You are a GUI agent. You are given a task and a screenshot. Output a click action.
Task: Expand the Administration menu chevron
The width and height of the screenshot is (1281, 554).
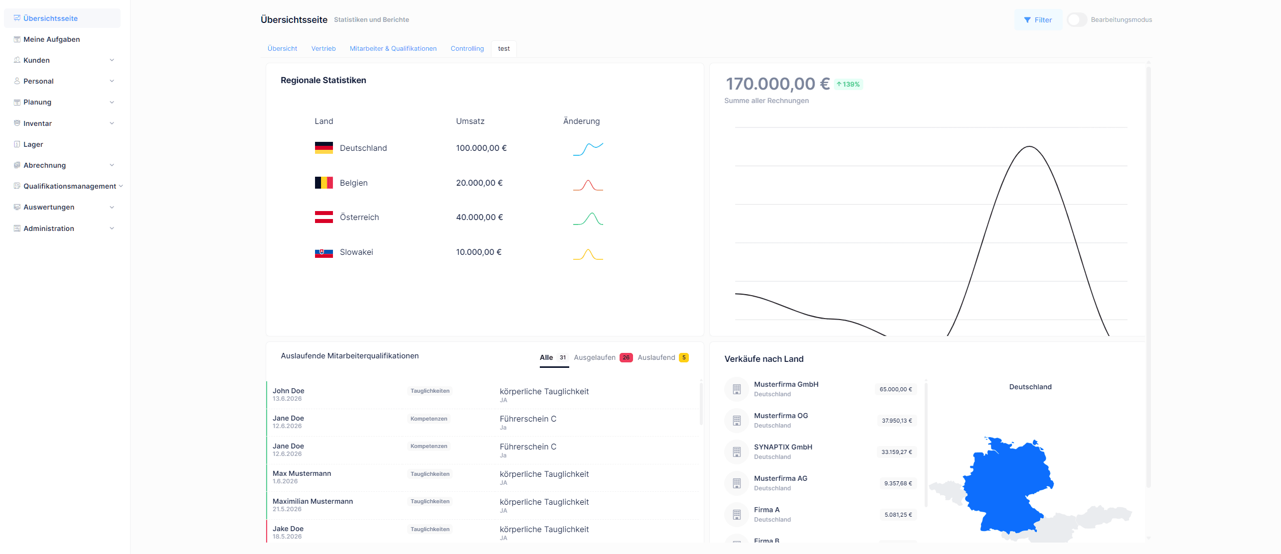pyautogui.click(x=112, y=228)
